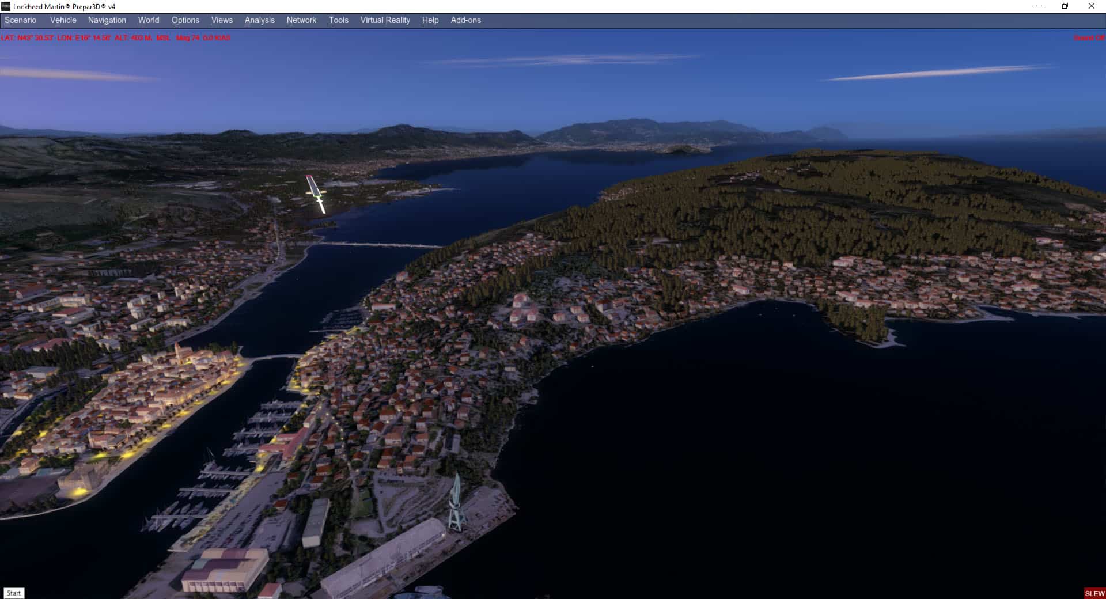Viewport: 1106px width, 599px height.
Task: Click the Sound Off status text
Action: click(1089, 38)
